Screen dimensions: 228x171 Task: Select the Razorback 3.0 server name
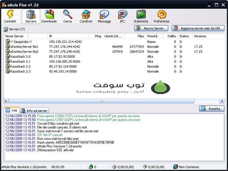[x=20, y=56]
